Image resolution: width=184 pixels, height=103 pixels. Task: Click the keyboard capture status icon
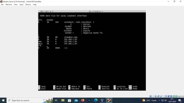point(176,96)
